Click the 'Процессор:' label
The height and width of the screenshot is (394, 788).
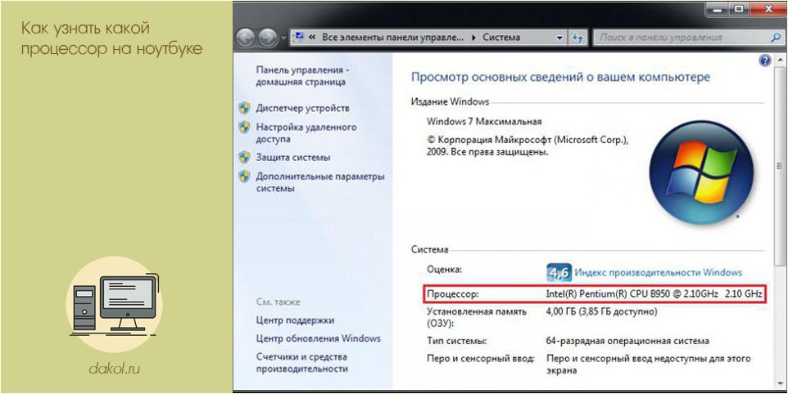tap(453, 294)
